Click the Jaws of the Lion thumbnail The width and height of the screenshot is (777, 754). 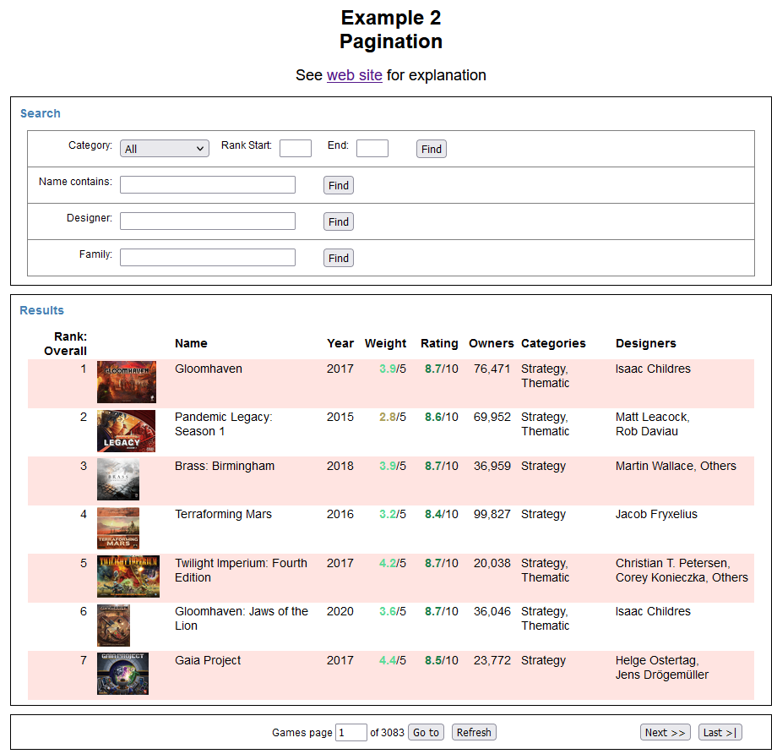[113, 626]
